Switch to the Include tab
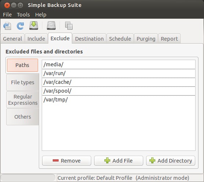The width and height of the screenshot is (204, 182). pos(36,39)
